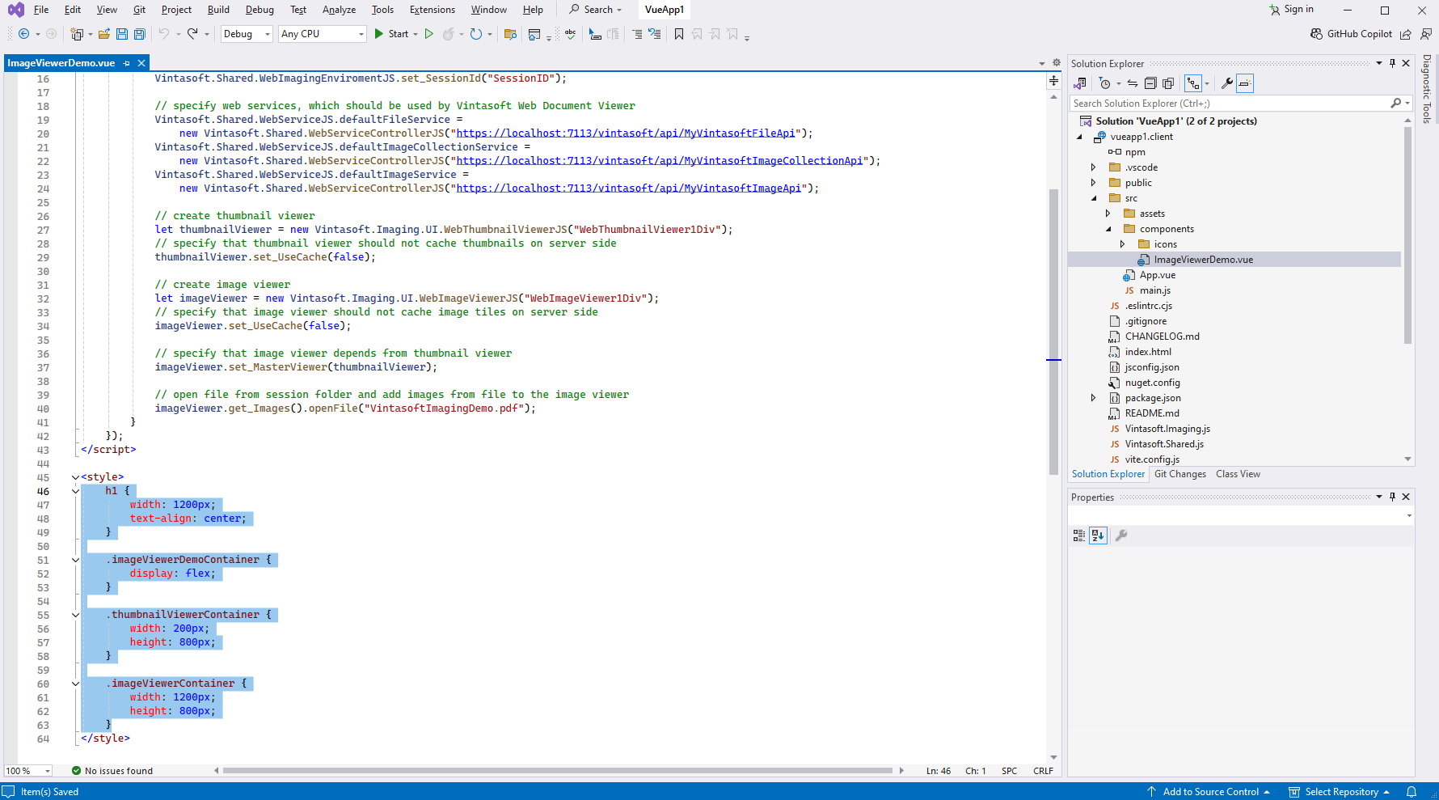This screenshot has width=1439, height=800.
Task: Collapse the .thumbnailViewerContainer rule fold
Action: [x=75, y=615]
